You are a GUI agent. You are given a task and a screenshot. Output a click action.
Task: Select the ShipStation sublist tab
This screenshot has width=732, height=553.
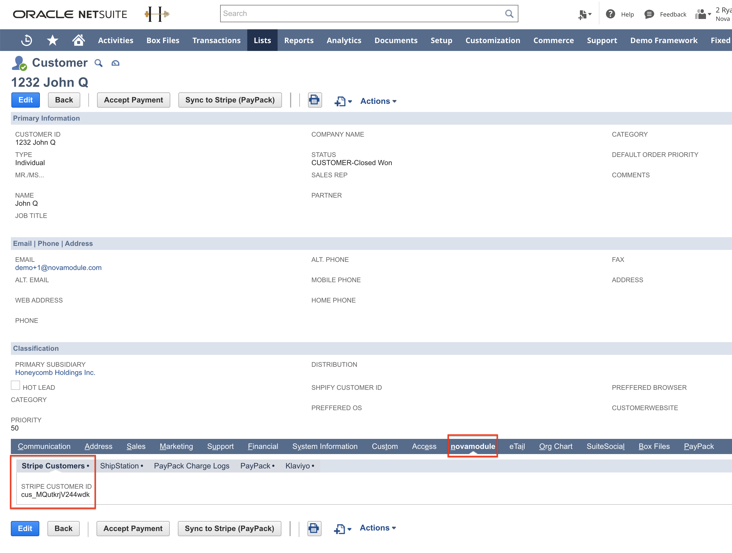point(121,466)
